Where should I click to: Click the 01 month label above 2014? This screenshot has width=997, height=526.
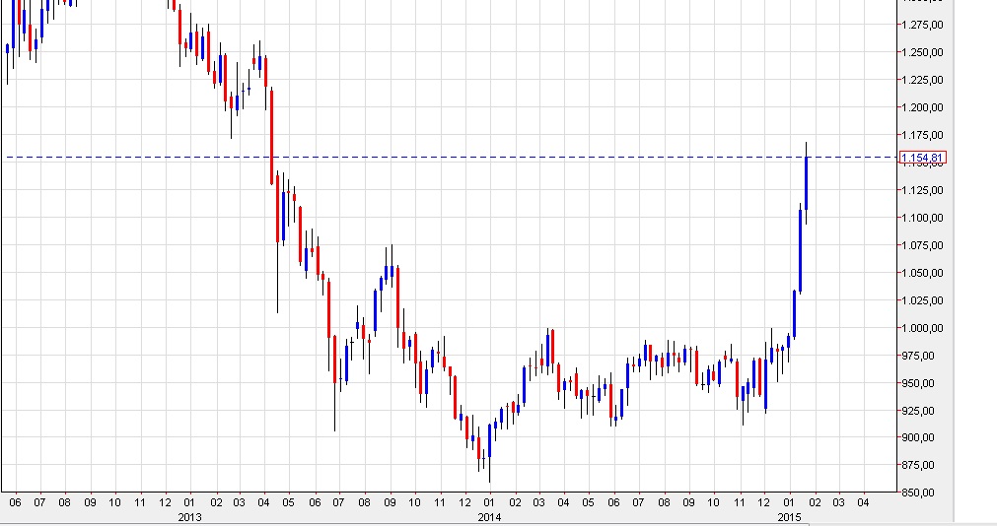coord(489,501)
